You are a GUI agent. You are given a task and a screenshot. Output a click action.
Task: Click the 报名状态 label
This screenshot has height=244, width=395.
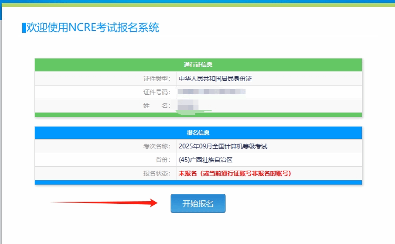[x=157, y=173]
